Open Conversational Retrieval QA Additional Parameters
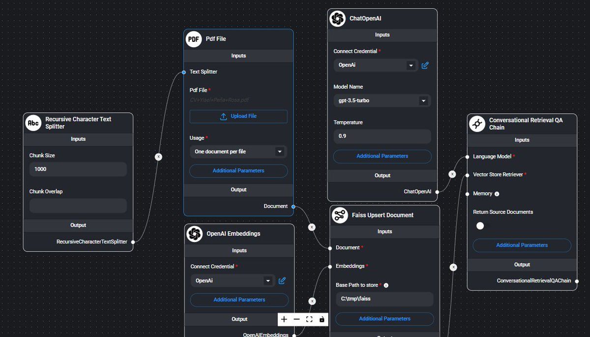590x337 pixels. click(x=522, y=245)
